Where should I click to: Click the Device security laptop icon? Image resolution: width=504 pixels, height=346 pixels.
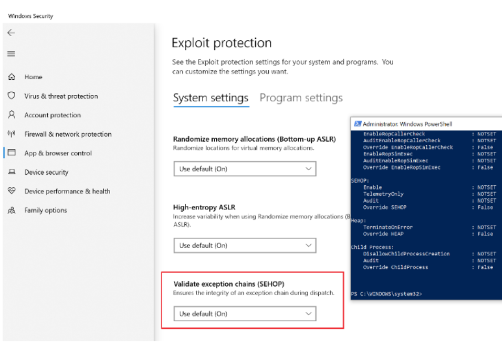tap(11, 172)
